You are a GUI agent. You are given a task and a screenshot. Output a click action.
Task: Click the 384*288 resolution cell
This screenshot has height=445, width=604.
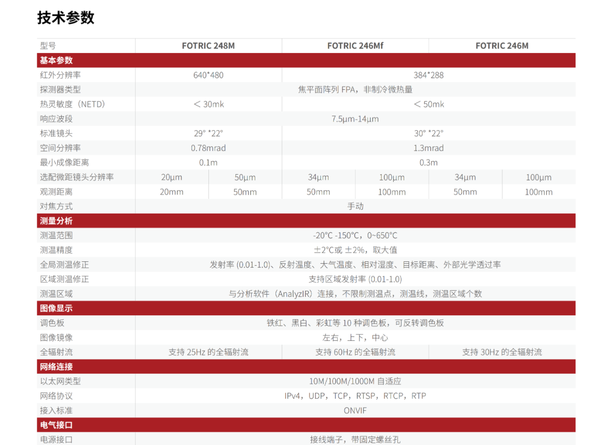coord(428,75)
